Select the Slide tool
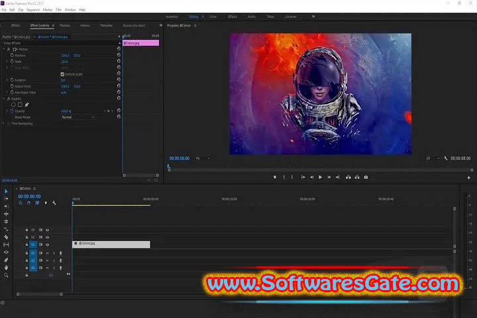Screen dimensions: 477x318 click(x=6, y=252)
